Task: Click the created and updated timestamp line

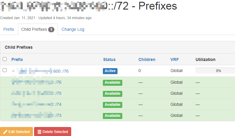Action: click(46, 18)
